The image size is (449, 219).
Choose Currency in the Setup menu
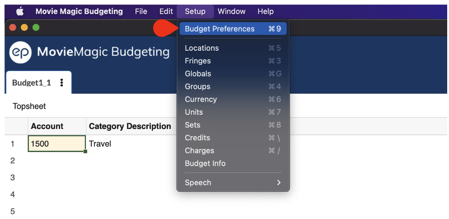click(x=233, y=99)
